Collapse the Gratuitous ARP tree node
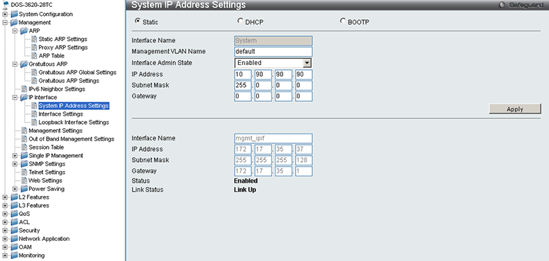The width and height of the screenshot is (549, 261). click(15, 64)
